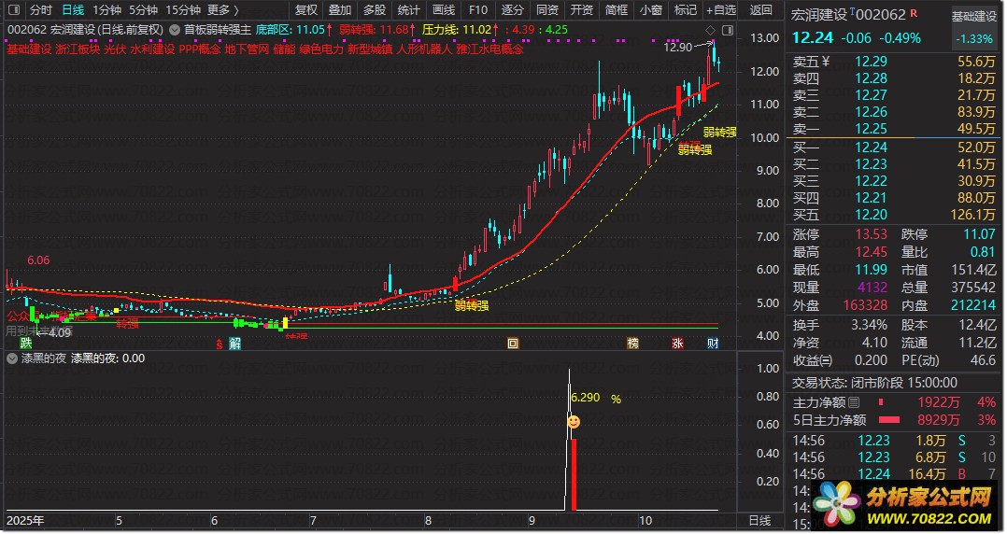Toggle the side panel icon beside diamond
1007x534 pixels.
(728, 30)
